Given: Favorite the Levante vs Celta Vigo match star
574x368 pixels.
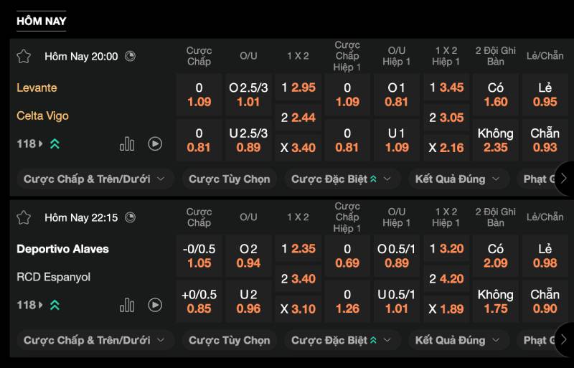Looking at the screenshot, I should (x=24, y=56).
